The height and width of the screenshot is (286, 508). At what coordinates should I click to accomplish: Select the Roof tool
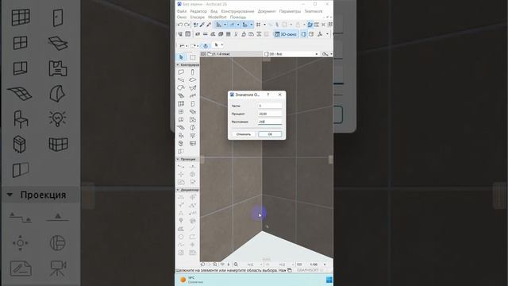(181, 88)
